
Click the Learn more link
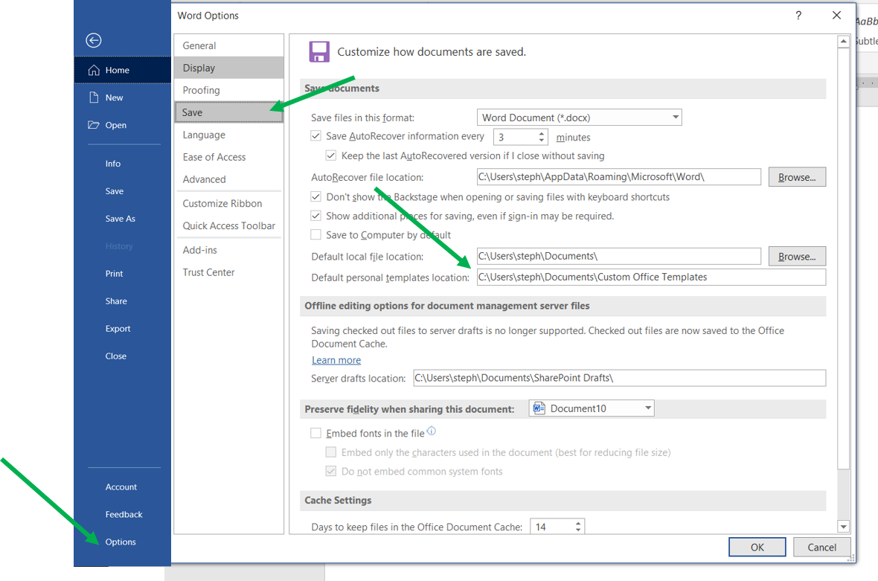[x=336, y=359]
